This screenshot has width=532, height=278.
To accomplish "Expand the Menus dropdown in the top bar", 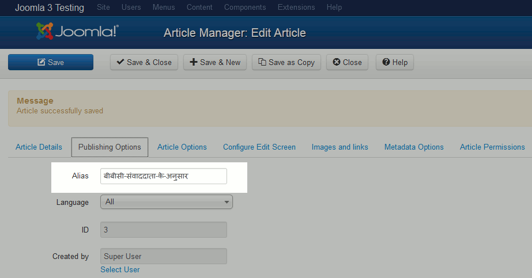I will click(x=164, y=7).
